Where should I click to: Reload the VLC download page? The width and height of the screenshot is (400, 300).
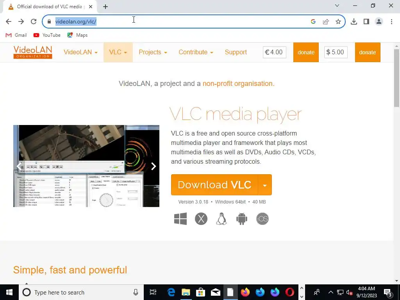[x=34, y=21]
